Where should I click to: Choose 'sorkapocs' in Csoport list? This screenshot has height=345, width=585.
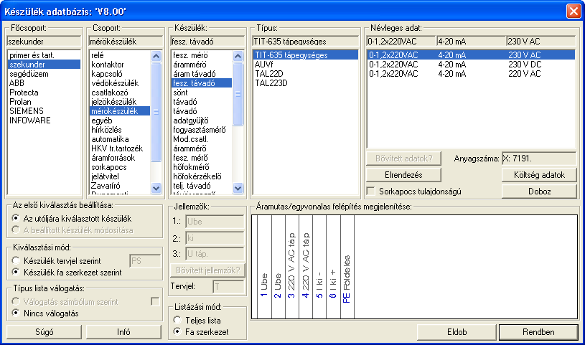120,167
